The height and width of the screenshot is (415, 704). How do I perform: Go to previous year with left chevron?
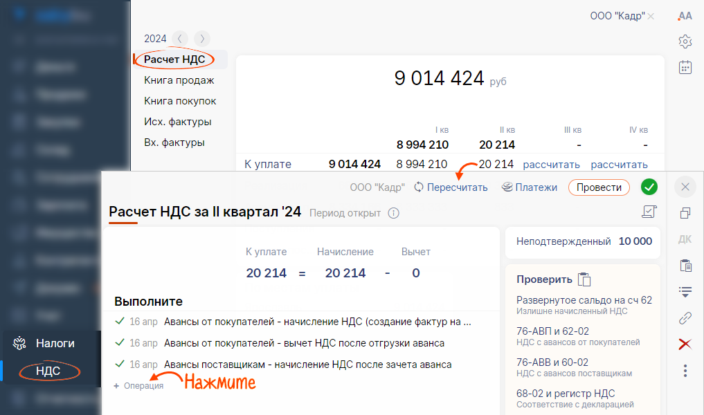tap(179, 39)
